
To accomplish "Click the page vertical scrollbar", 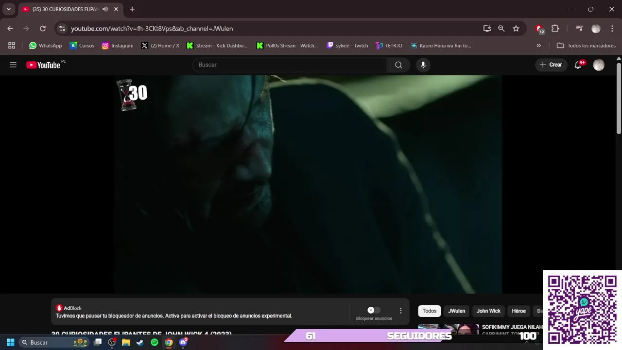I will pos(619,99).
